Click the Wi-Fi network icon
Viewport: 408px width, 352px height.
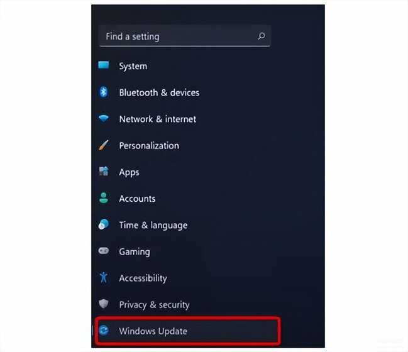tap(104, 118)
